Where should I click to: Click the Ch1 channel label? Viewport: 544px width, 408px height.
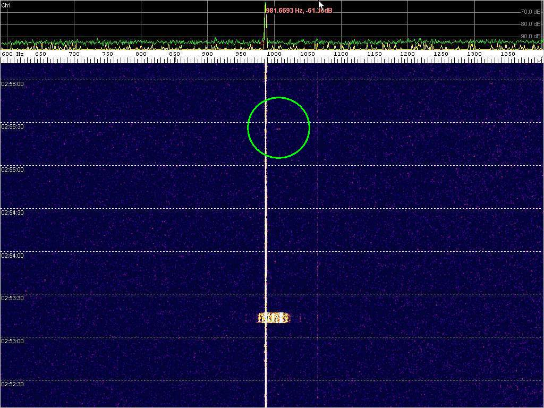coord(6,5)
